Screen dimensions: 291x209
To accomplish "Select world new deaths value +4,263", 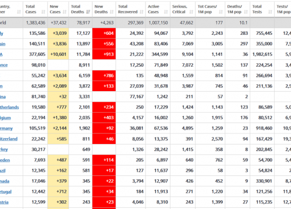I will [x=107, y=23].
